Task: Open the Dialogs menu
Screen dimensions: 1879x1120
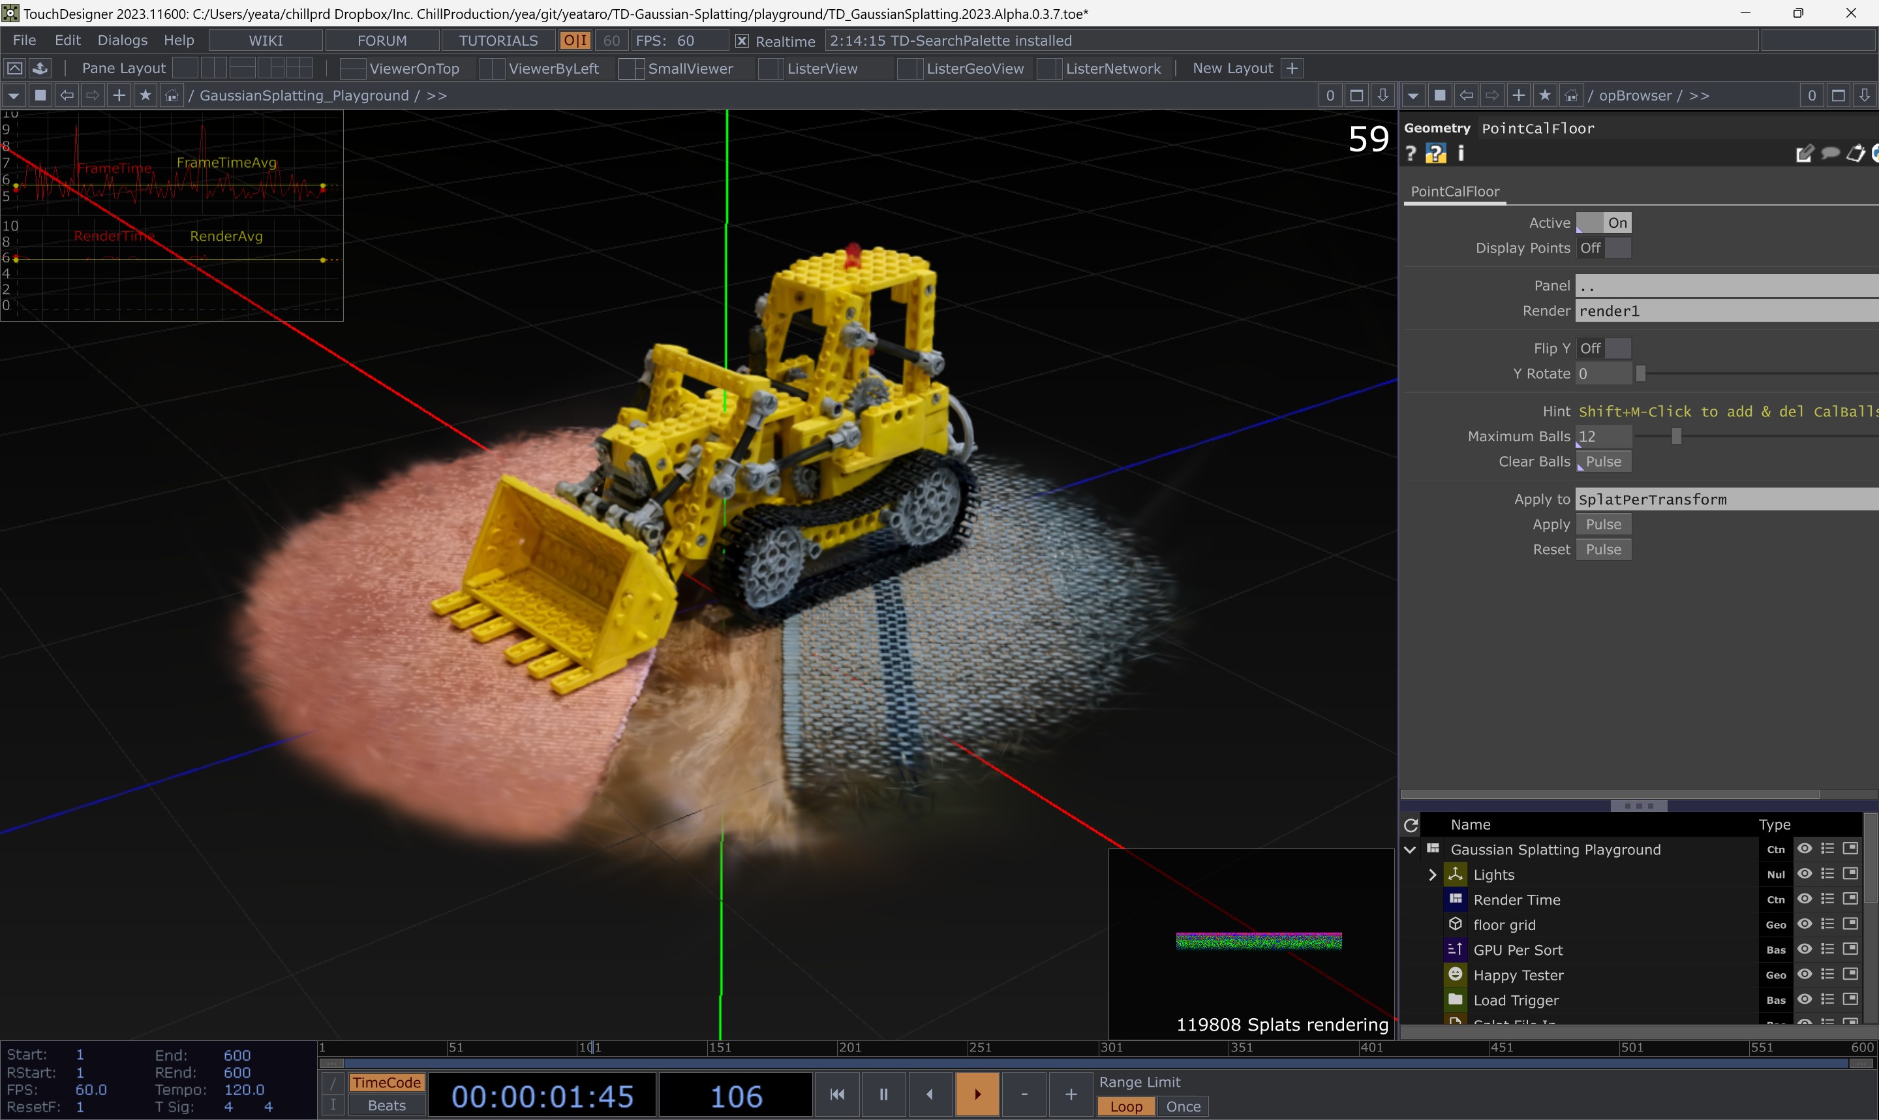Action: 122,40
